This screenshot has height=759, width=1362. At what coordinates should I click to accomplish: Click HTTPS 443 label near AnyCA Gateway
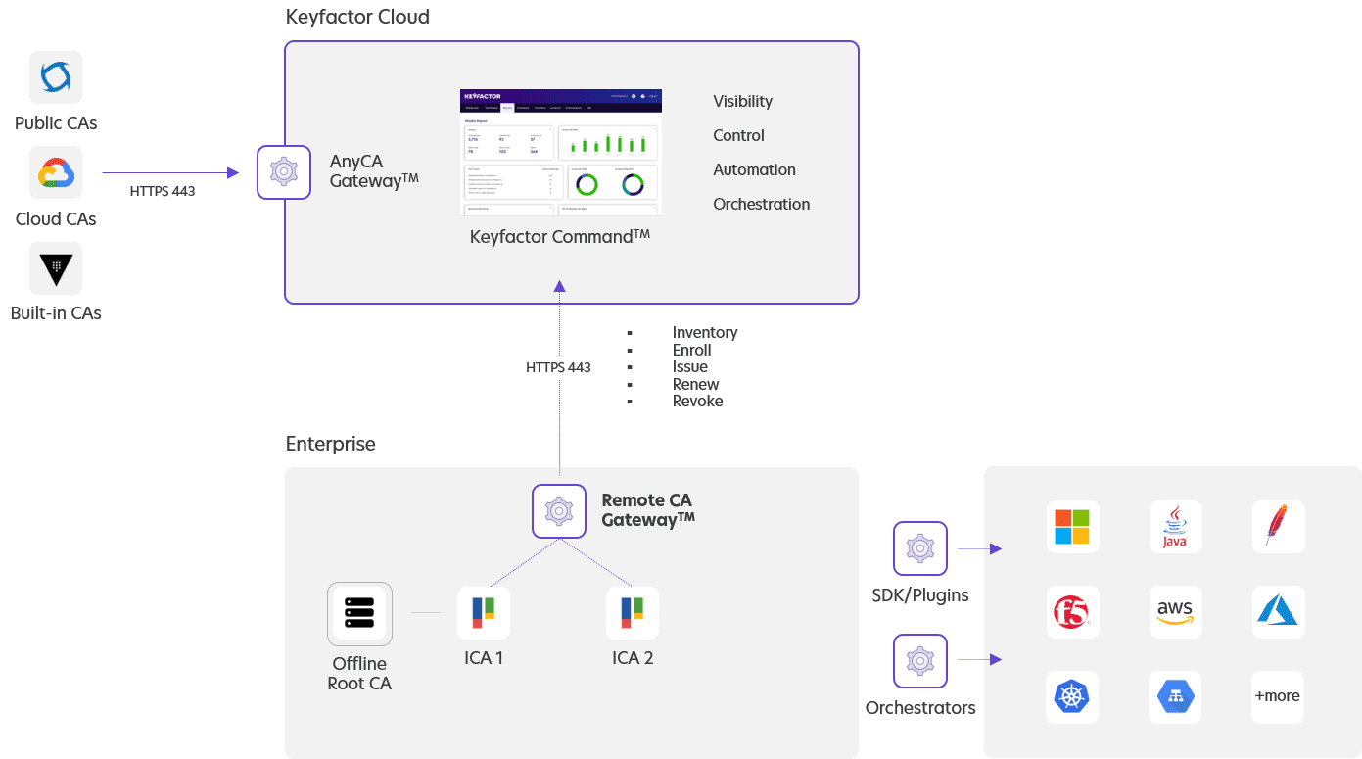163,192
